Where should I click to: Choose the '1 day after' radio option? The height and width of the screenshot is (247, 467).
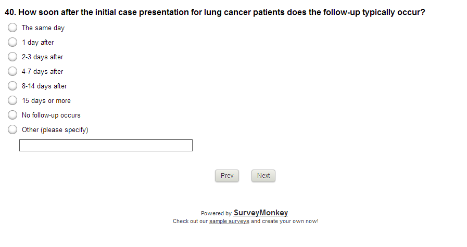tap(12, 42)
